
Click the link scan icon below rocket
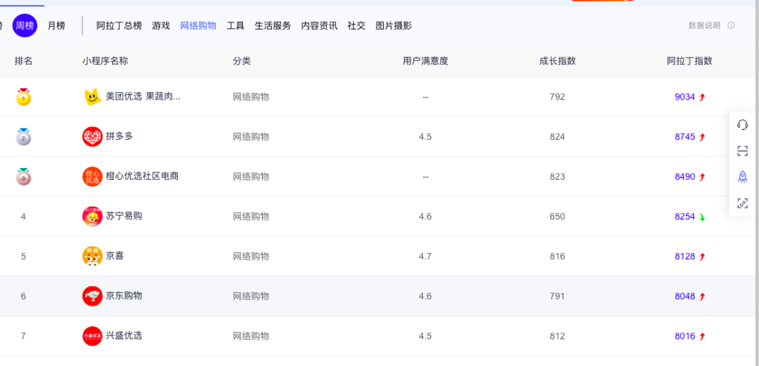click(742, 203)
